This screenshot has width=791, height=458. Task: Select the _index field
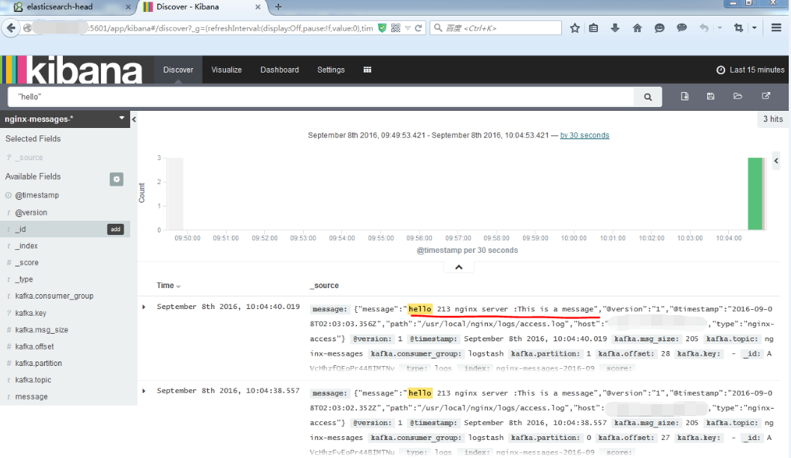26,245
